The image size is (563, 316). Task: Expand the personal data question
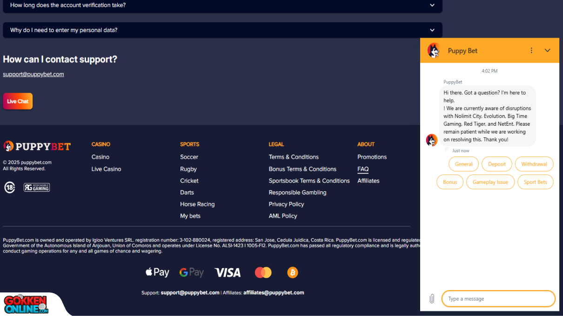coord(222,30)
